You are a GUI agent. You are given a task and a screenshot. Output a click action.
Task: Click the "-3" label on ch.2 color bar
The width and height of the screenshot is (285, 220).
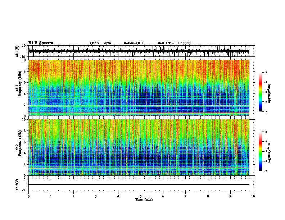(x=266, y=132)
